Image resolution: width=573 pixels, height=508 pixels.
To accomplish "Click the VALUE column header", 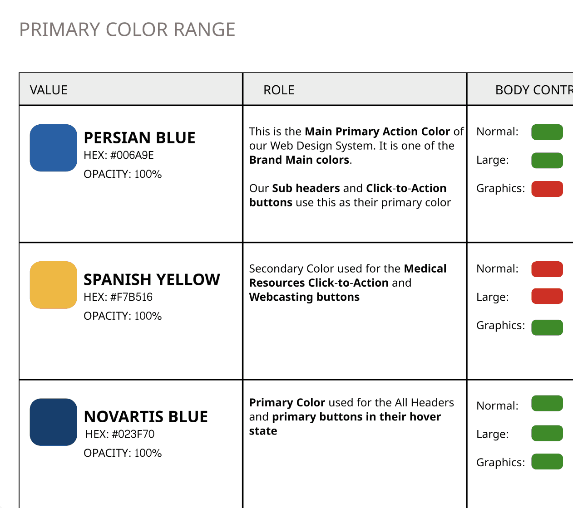I will click(x=49, y=90).
